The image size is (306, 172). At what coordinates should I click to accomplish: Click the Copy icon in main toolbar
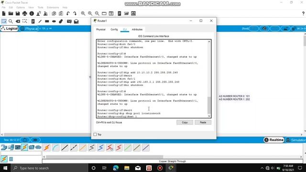(54, 13)
